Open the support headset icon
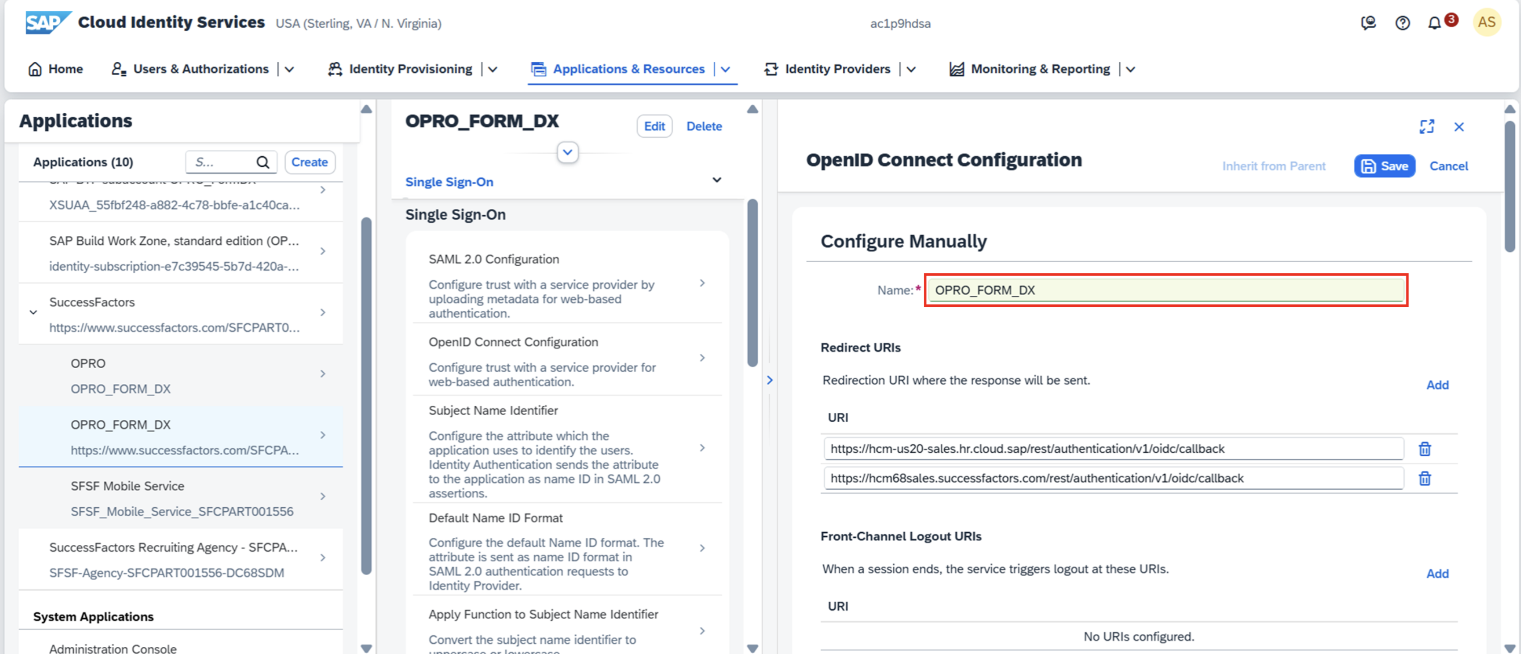 click(1368, 23)
